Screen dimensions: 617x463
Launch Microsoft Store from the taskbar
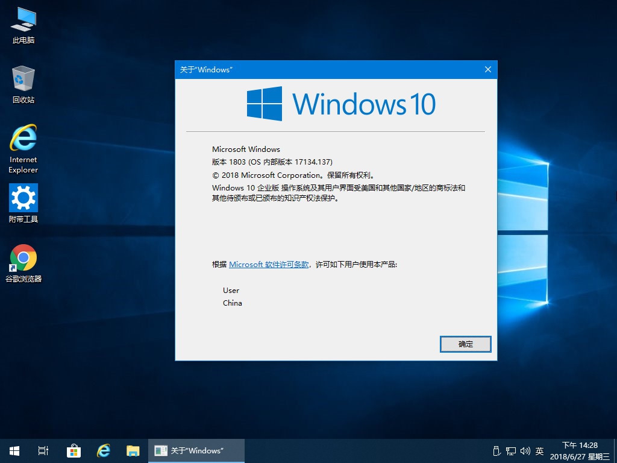74,451
